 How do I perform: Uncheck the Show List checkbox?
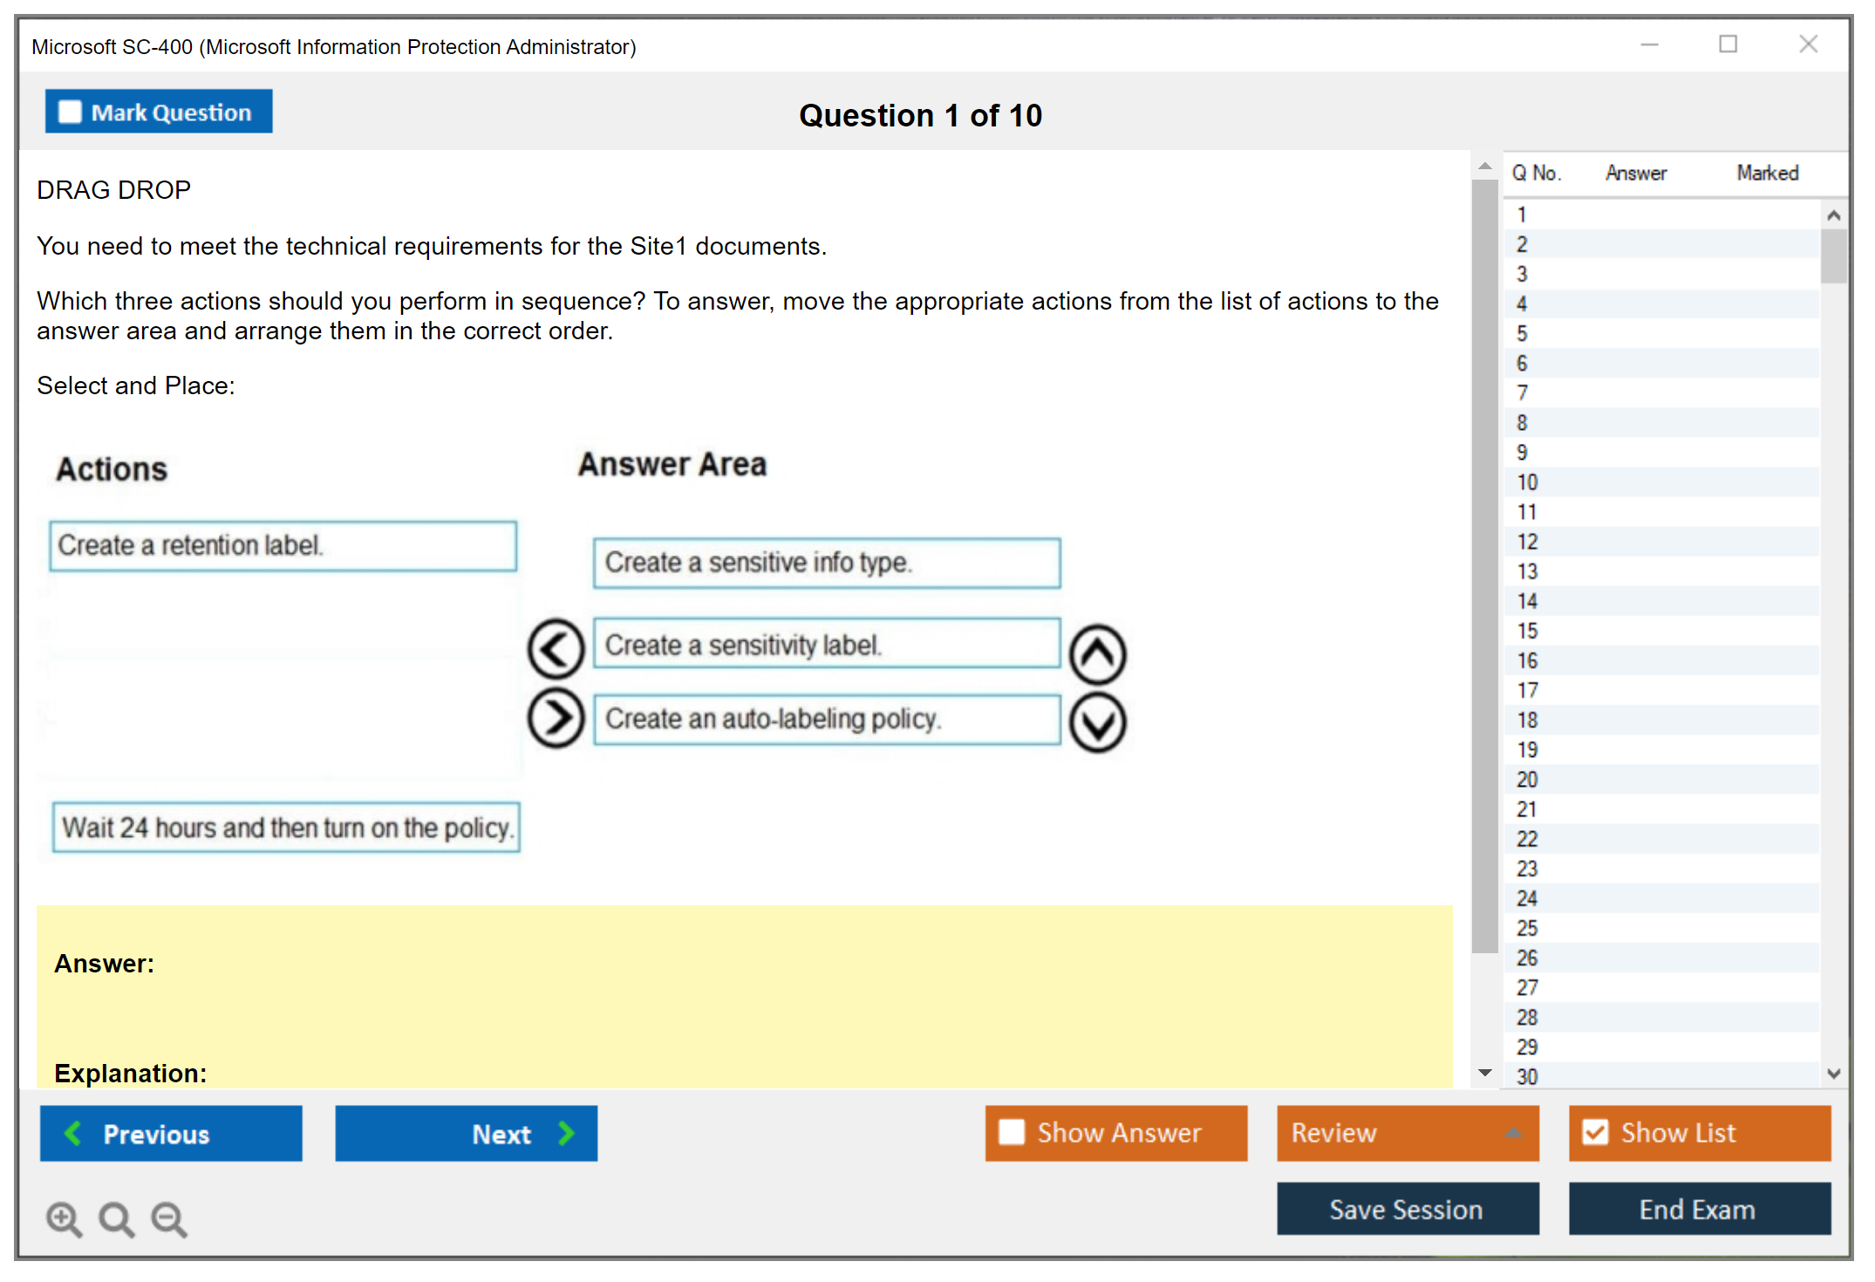point(1595,1132)
